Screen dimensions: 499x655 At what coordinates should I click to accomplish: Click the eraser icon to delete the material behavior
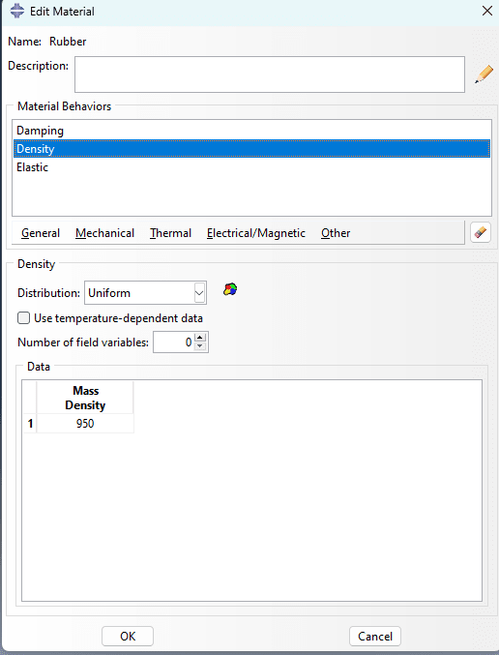pyautogui.click(x=481, y=232)
